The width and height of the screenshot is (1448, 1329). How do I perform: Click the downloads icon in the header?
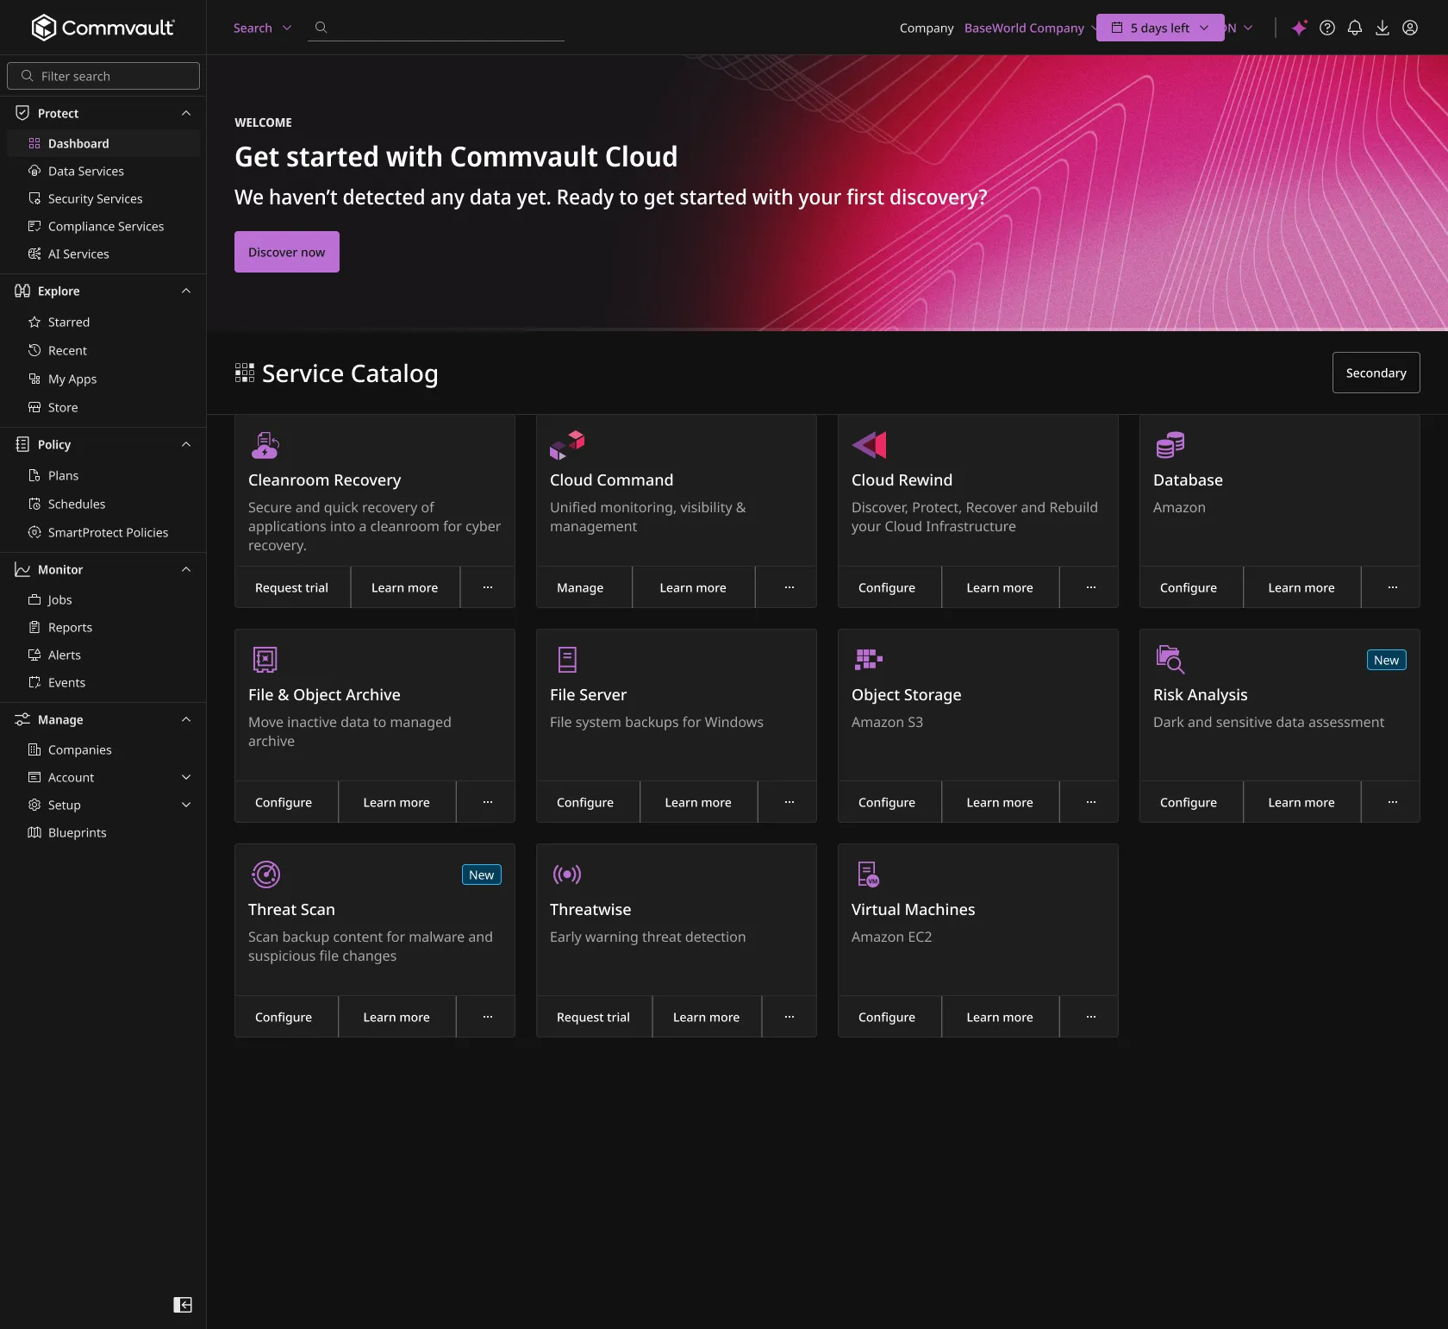1382,28
